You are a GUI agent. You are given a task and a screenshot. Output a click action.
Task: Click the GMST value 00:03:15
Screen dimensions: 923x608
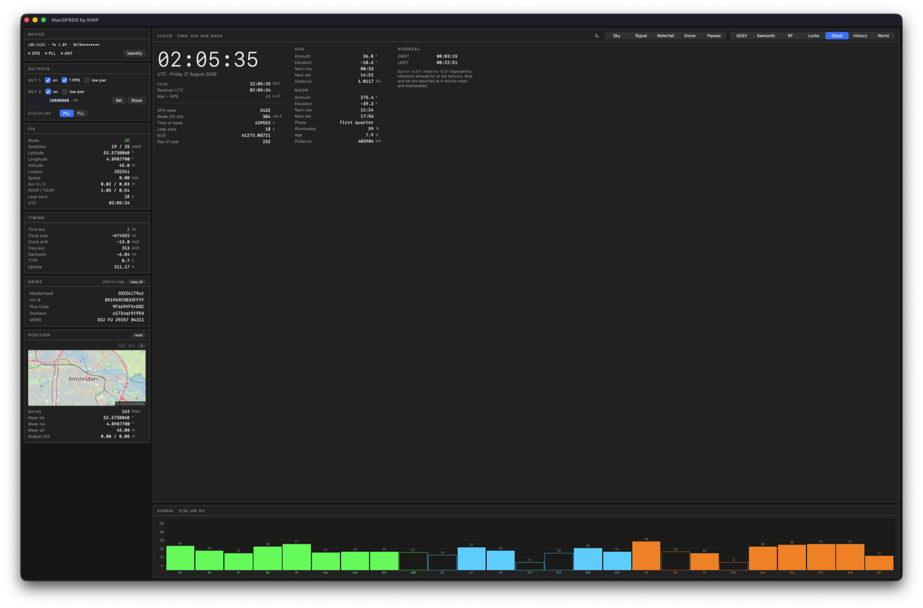pos(447,57)
